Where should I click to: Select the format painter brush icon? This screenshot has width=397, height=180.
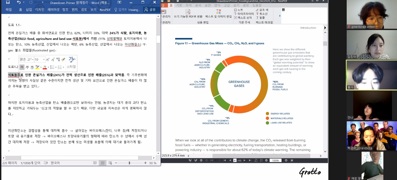[63, 59]
